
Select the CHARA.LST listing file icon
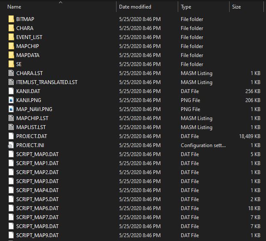(x=11, y=73)
